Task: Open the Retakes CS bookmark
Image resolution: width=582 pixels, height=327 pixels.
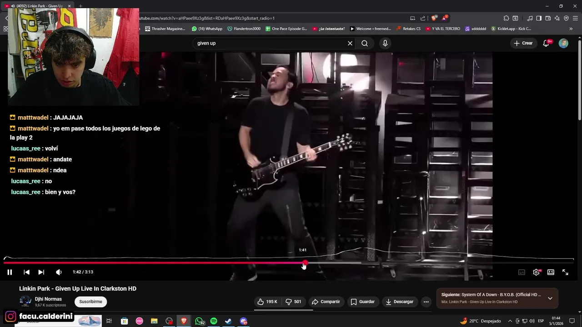Action: (x=409, y=29)
